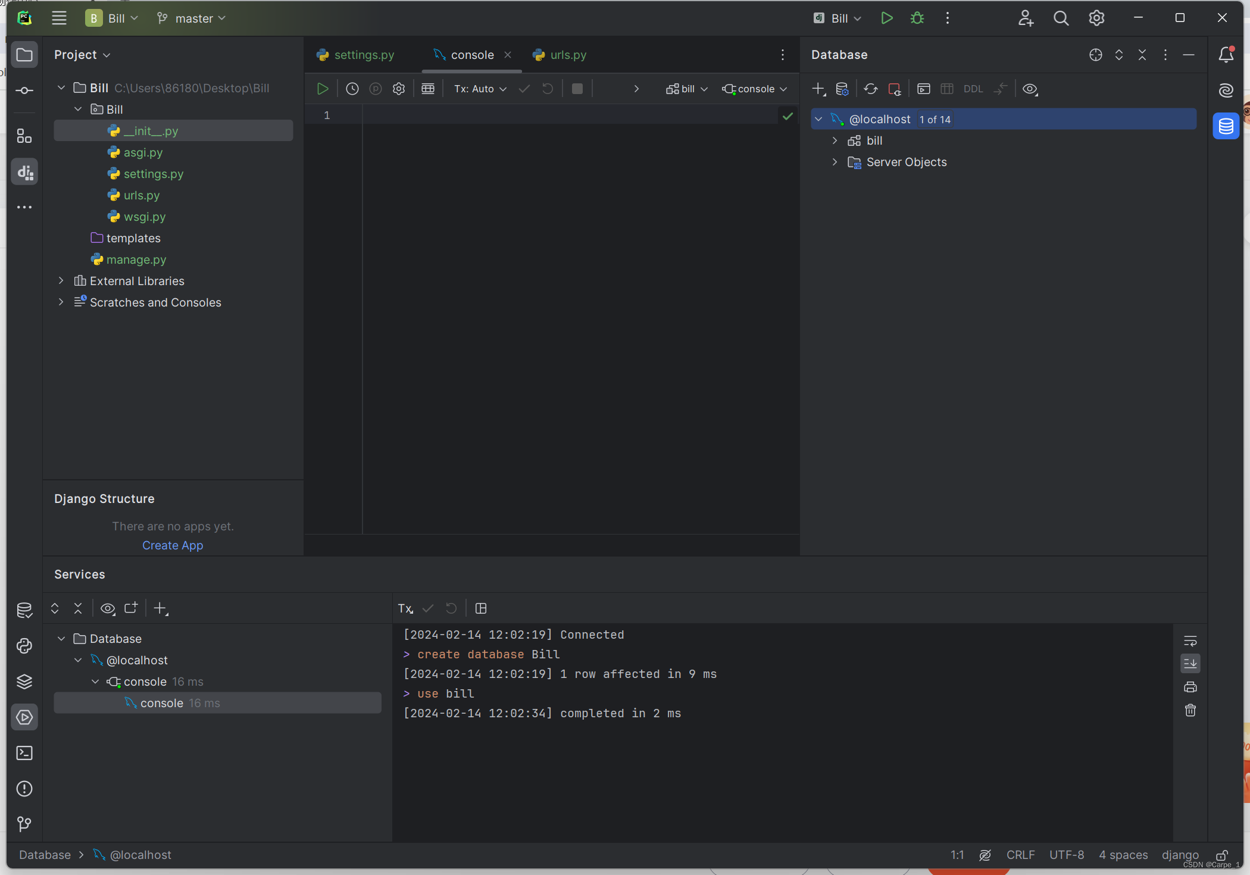Open the master branch selector
Screen dimensions: 1250x875
coord(193,18)
